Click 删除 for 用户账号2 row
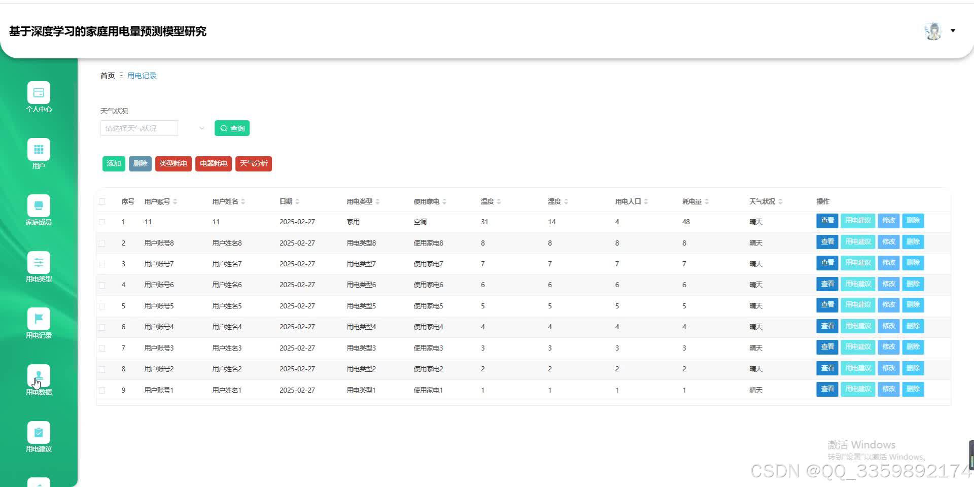The image size is (974, 487). click(913, 368)
